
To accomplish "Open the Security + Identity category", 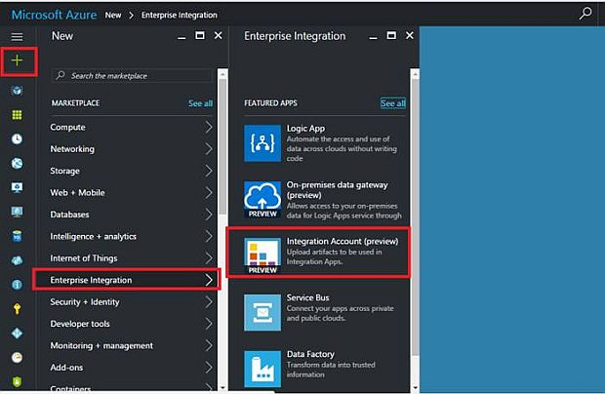I will (85, 302).
